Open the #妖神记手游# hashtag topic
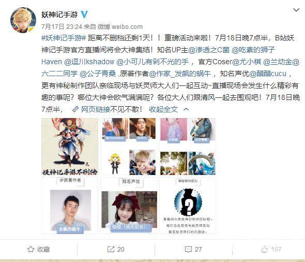Screen dimensions: 305x262 (x=64, y=38)
